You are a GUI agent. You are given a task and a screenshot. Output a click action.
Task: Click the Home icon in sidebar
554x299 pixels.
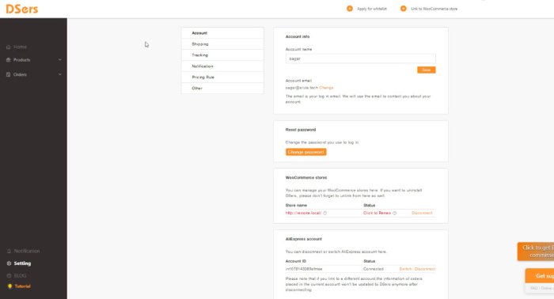[x=9, y=47]
